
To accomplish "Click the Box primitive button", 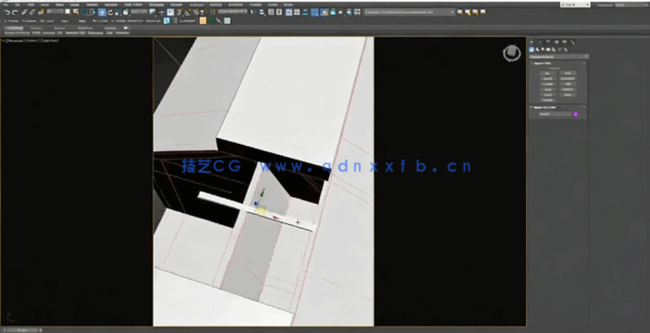I will (x=548, y=73).
